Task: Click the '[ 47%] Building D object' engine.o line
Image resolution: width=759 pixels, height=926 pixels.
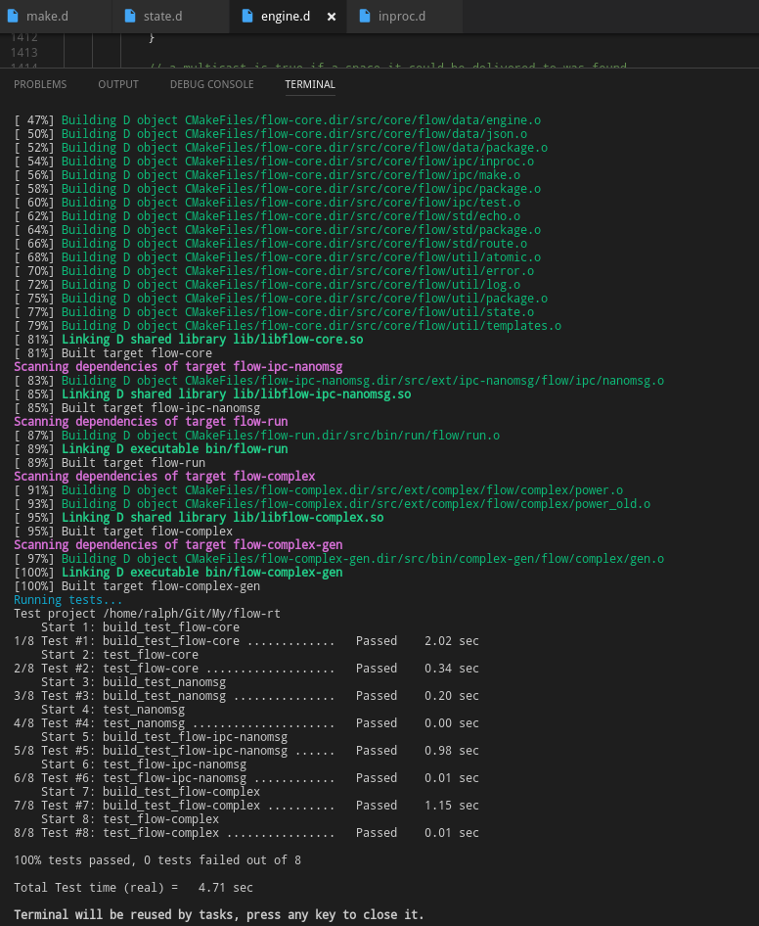Action: [278, 120]
